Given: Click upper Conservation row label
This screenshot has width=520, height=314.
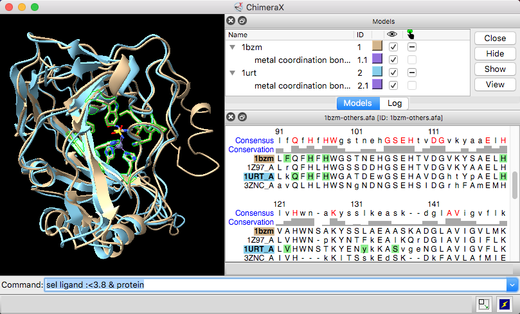Looking at the screenshot, I should click(x=251, y=150).
